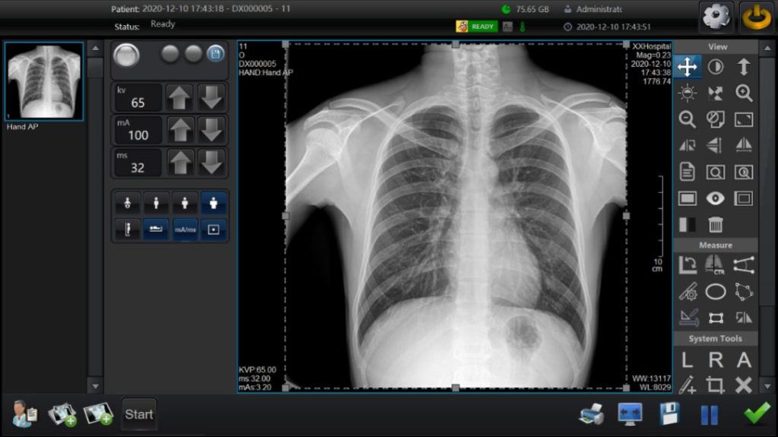This screenshot has height=437, width=778.
Task: Select the Hand AP chest thumbnail
Action: pos(44,81)
